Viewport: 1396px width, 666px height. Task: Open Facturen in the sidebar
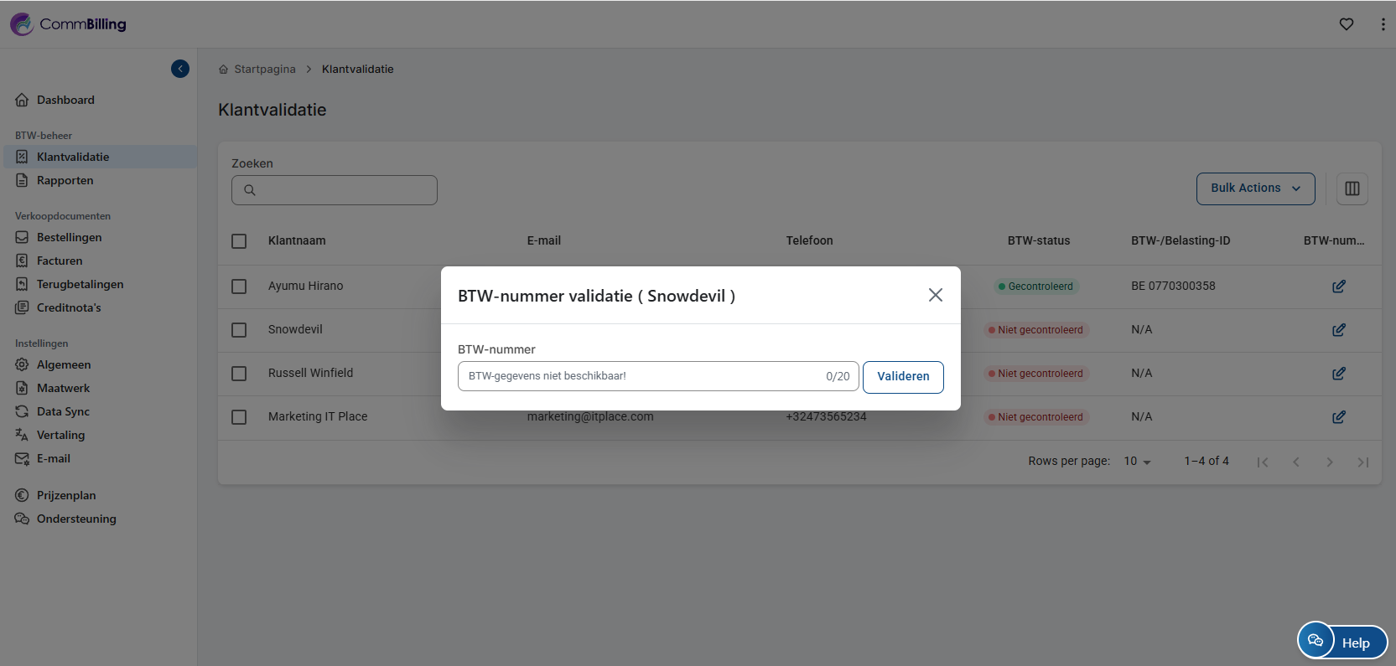(x=60, y=261)
